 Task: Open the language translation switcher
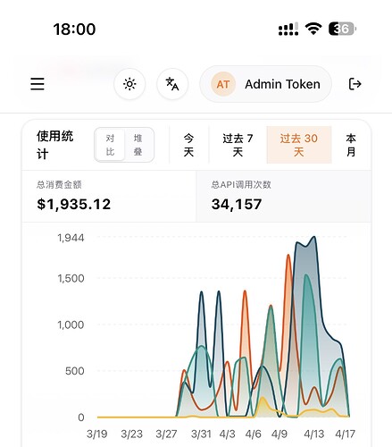172,84
